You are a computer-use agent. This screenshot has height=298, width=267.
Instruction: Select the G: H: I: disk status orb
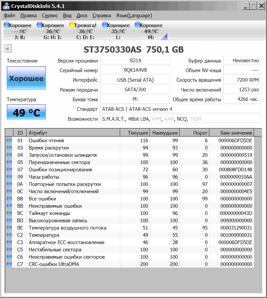40,25
